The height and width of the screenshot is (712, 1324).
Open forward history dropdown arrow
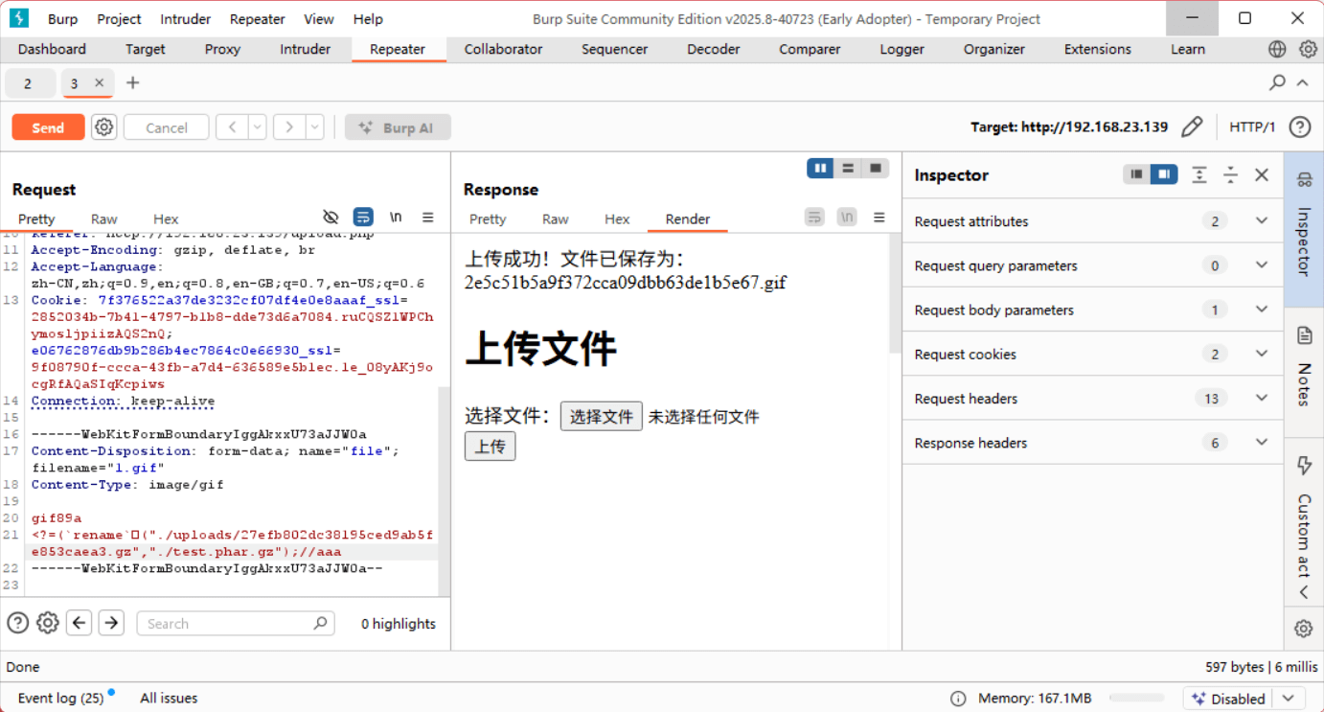pyautogui.click(x=315, y=127)
